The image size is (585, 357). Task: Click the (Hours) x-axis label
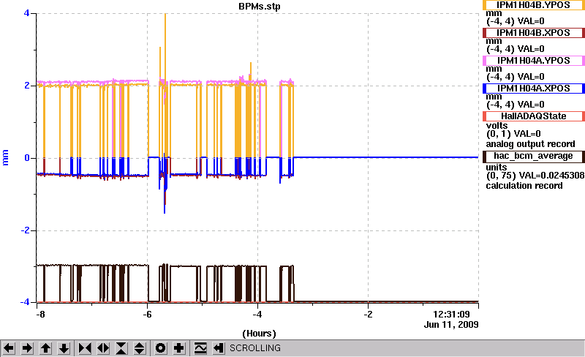click(x=260, y=333)
